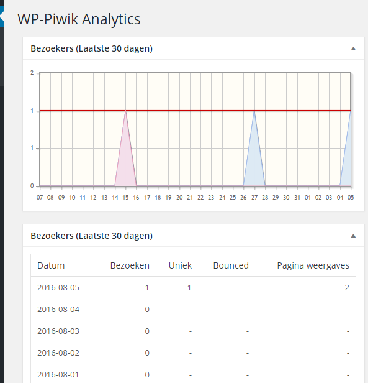The height and width of the screenshot is (383, 368).
Task: Click the Bezoeken column header
Action: (x=130, y=265)
